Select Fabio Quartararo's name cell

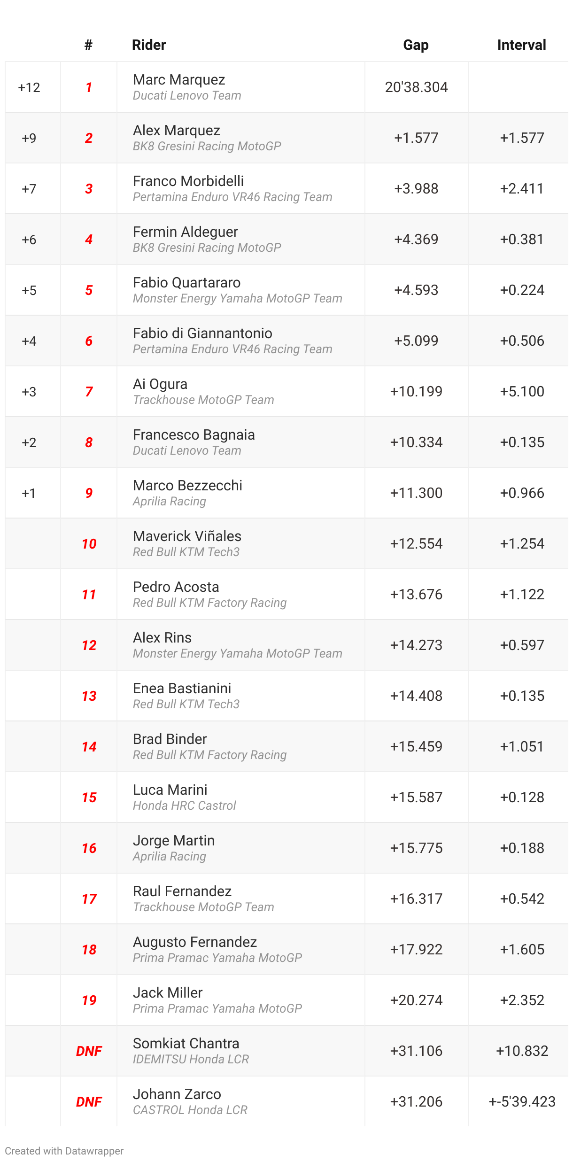pos(240,290)
